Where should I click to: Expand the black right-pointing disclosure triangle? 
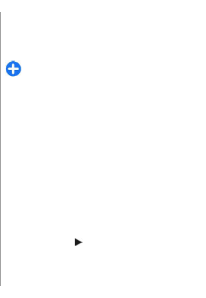pos(78,242)
